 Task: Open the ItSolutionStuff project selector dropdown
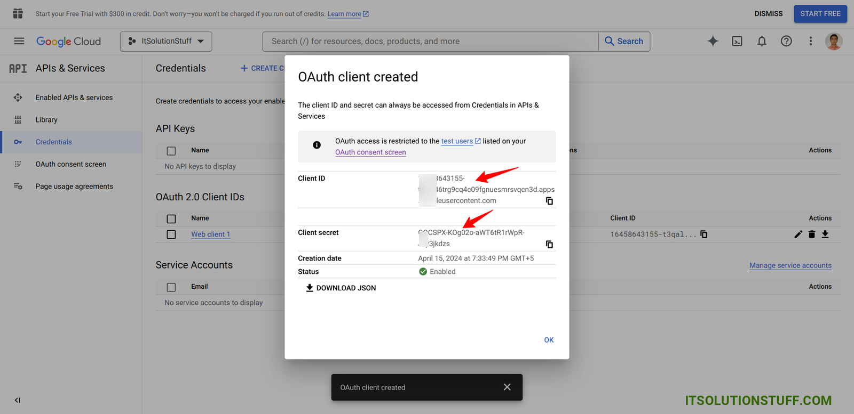pos(166,41)
